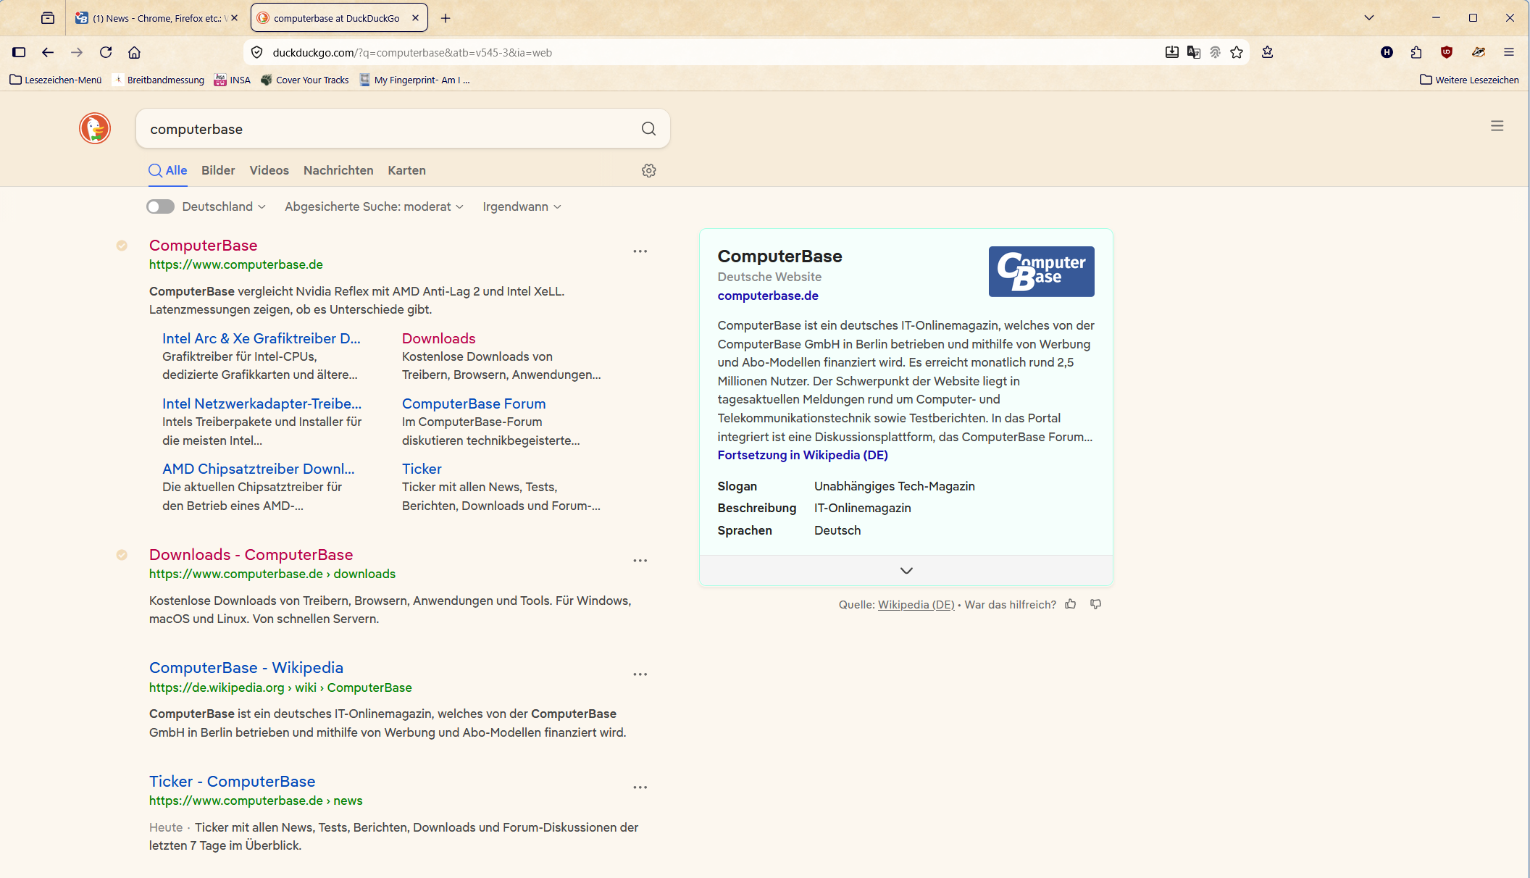This screenshot has width=1530, height=878.
Task: Open the ComputerBase - Wikipedia result title
Action: pos(246,668)
